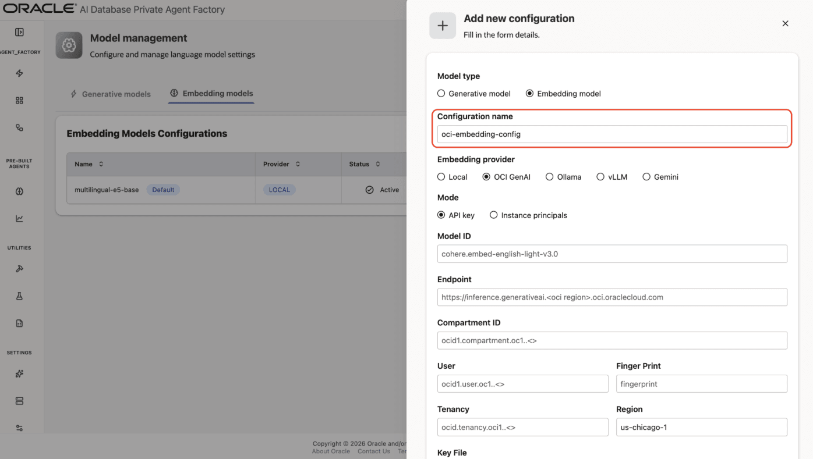
Task: Switch to the Generative models tab
Action: pos(110,94)
